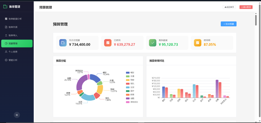261x123 pixels.
Task: Toggle 金融 legend entry visibility
Action: click(x=130, y=98)
